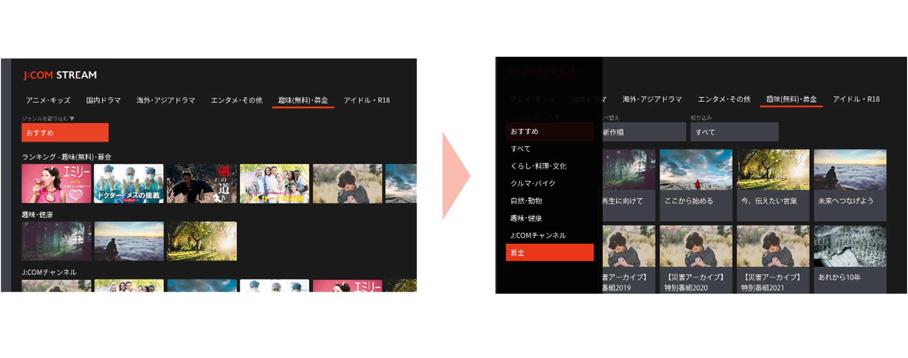The width and height of the screenshot is (908, 358).
Task: Choose おすすめ in the open genre list
Action: coord(550,131)
